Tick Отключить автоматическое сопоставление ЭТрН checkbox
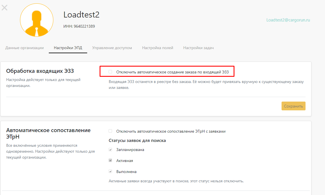325x195 pixels. 110,131
